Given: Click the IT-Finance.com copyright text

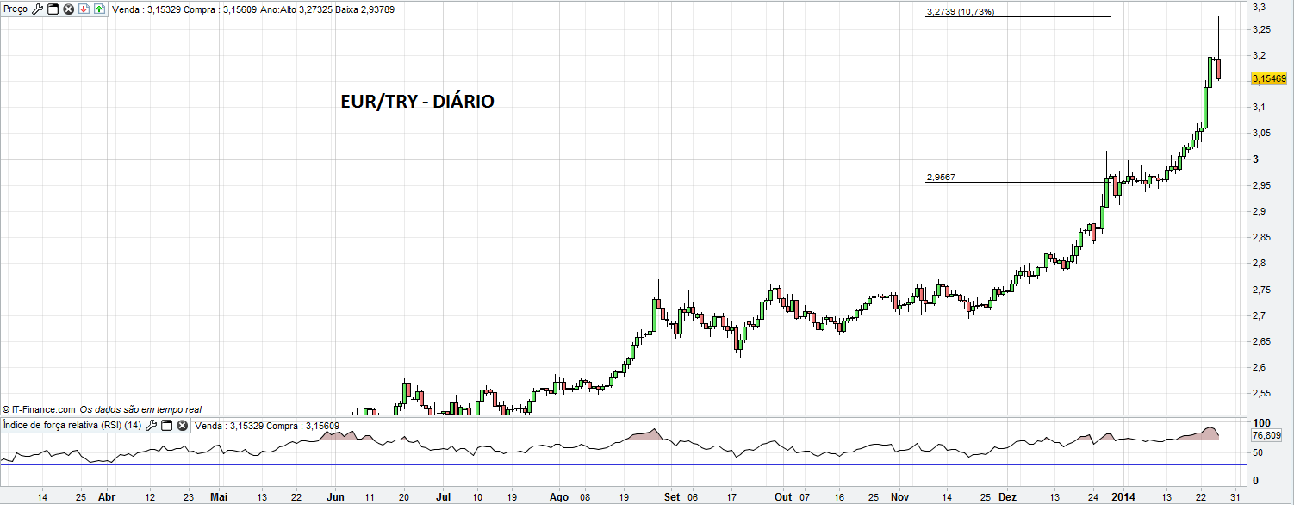Looking at the screenshot, I should pyautogui.click(x=40, y=409).
